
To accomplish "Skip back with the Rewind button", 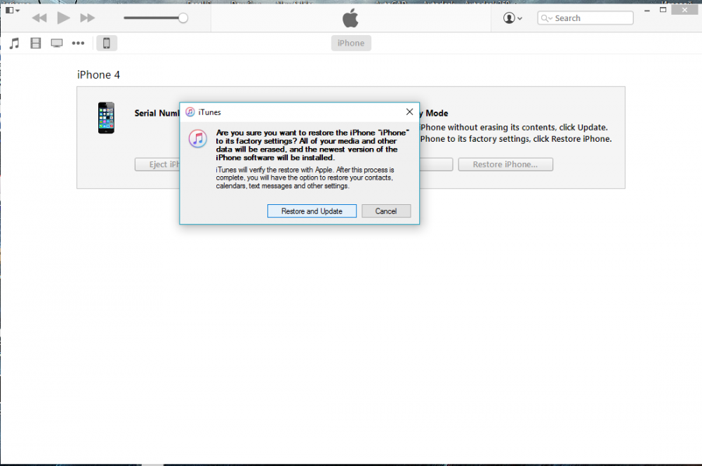I will coord(39,18).
